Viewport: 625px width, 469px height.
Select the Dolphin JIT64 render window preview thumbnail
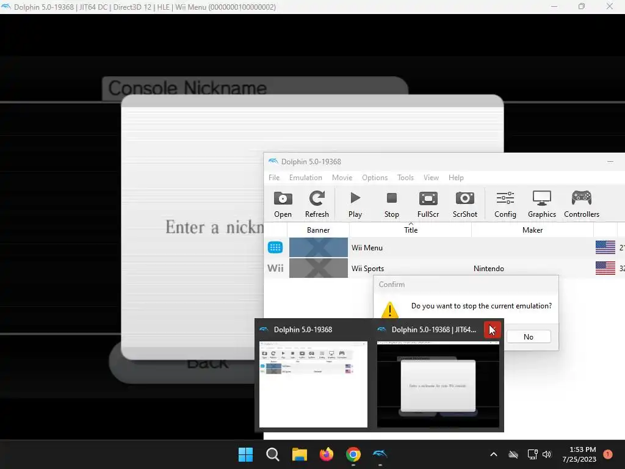438,384
